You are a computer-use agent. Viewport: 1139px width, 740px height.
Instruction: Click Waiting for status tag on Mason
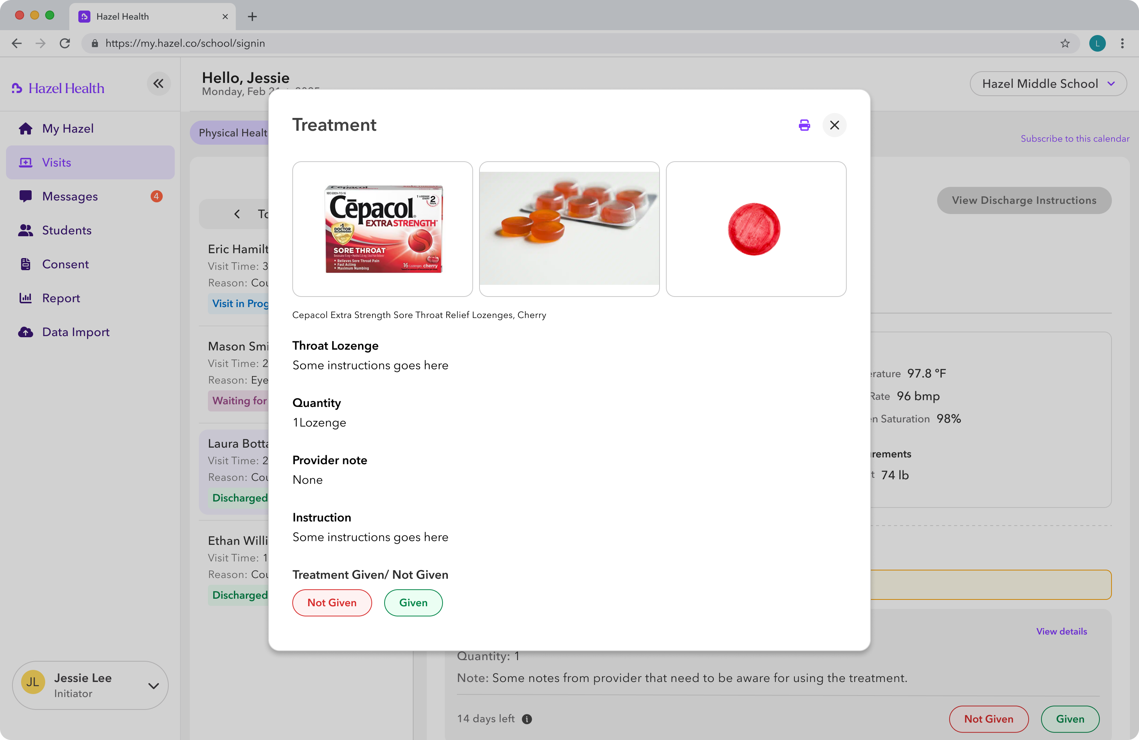tap(238, 401)
